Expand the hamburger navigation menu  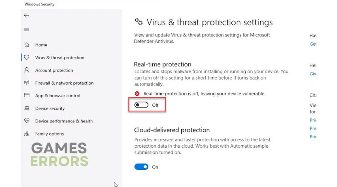point(26,30)
